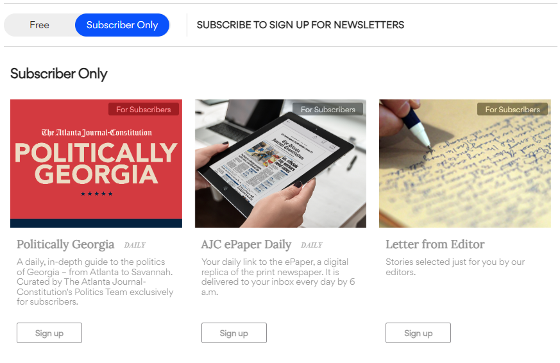Open the Politically Georgia red thumbnail
The width and height of the screenshot is (560, 363).
[96, 164]
